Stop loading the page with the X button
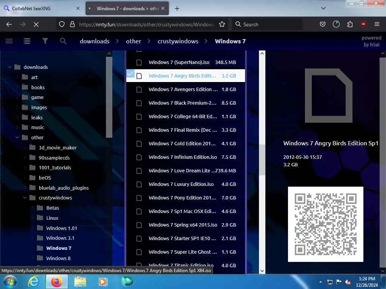 36,24
